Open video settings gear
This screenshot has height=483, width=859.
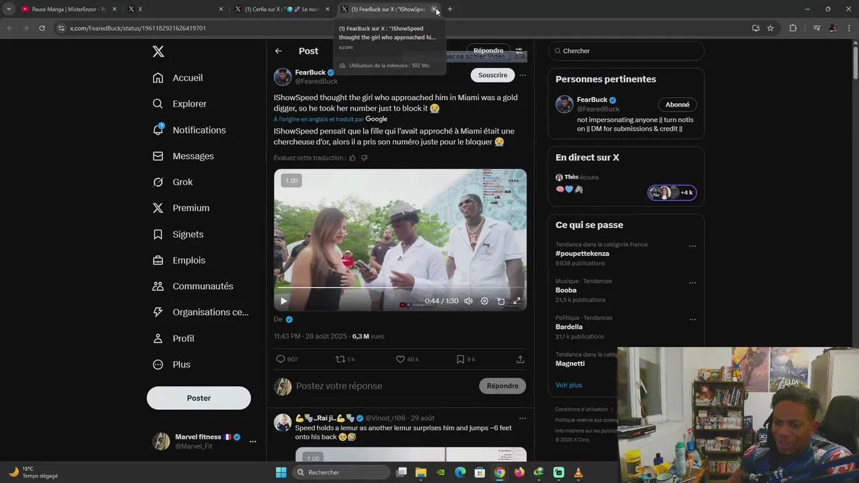(x=485, y=301)
